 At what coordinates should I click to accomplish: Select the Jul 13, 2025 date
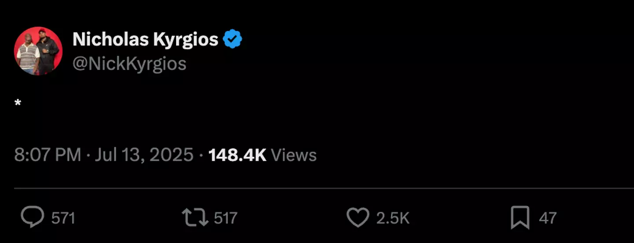144,155
